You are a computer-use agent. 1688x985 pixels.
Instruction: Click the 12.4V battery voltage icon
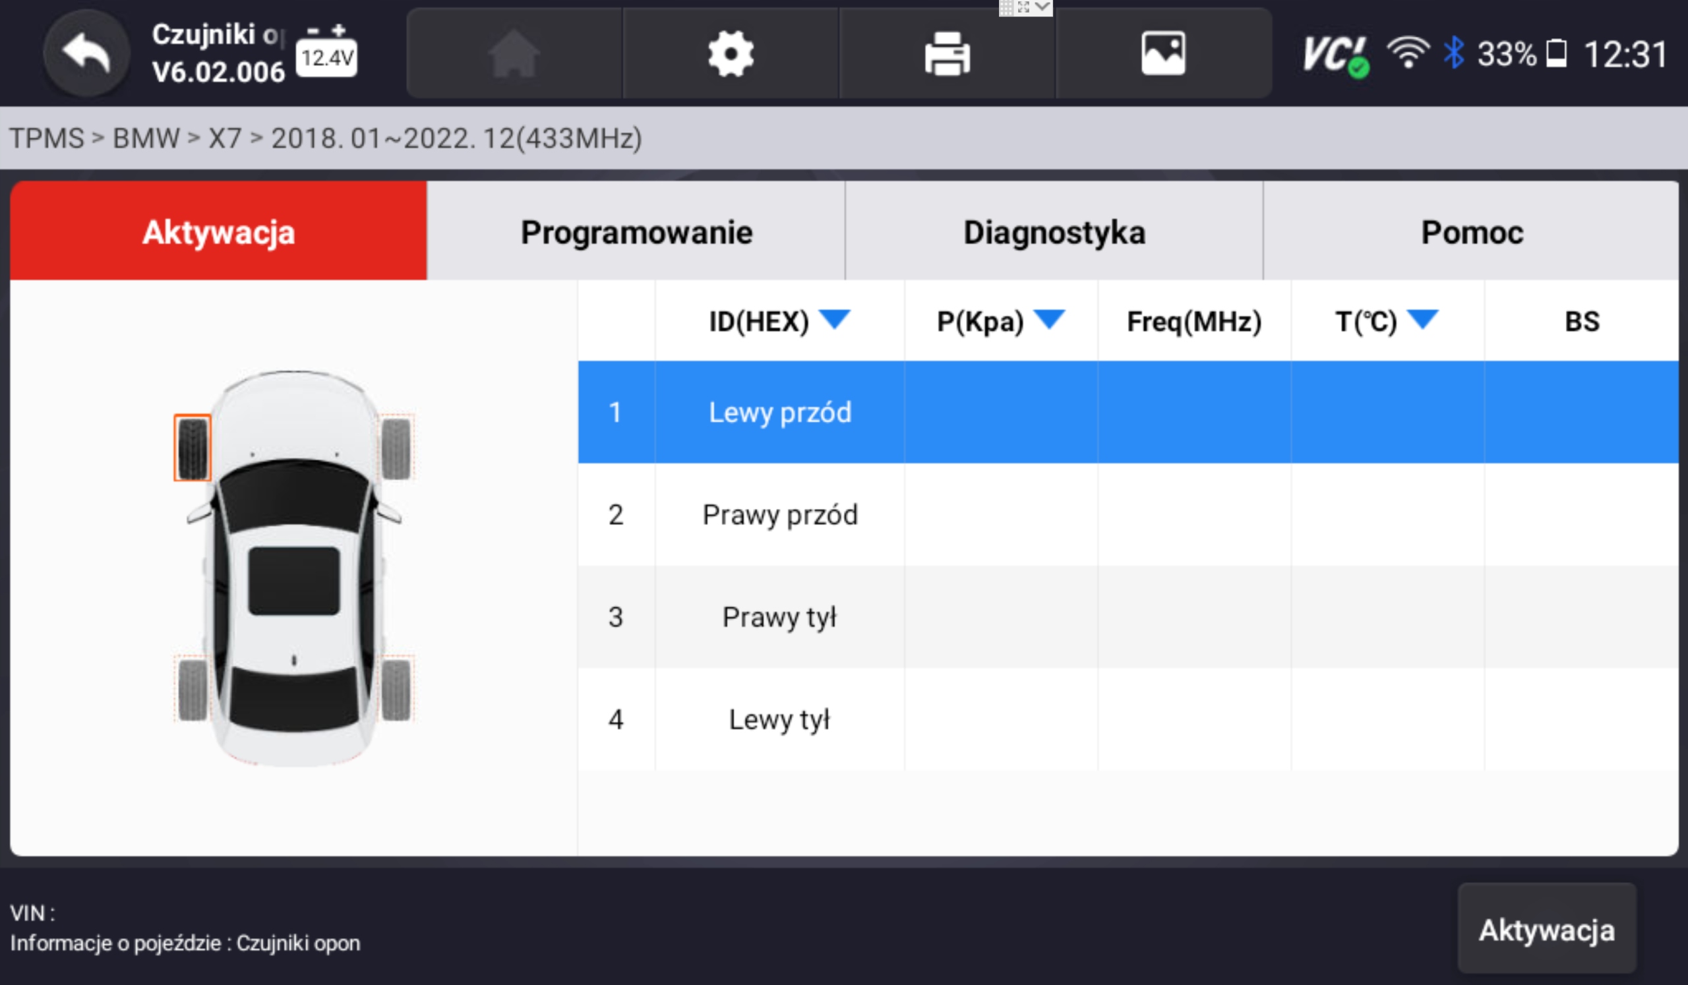(x=326, y=53)
